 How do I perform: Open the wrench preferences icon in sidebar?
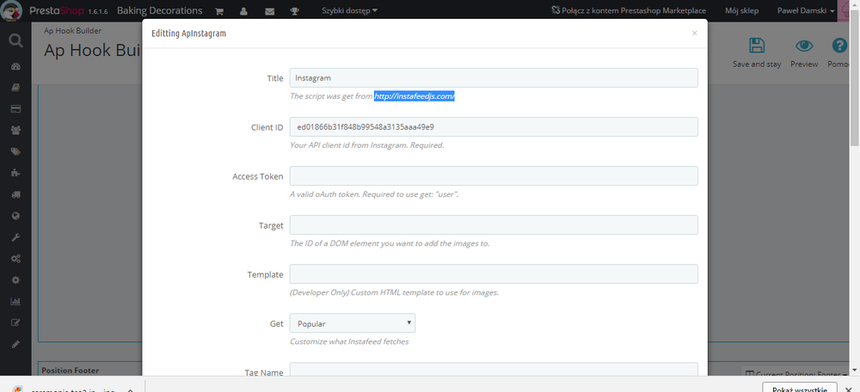15,237
